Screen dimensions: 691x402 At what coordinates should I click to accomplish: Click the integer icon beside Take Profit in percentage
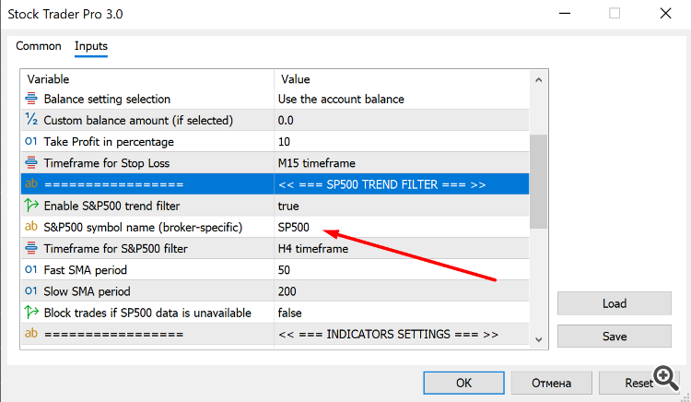coord(31,141)
